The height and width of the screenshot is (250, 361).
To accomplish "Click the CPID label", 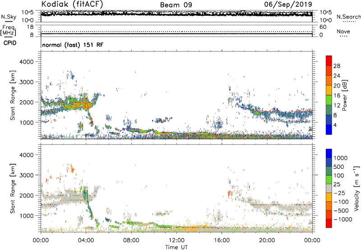I will tap(10, 43).
